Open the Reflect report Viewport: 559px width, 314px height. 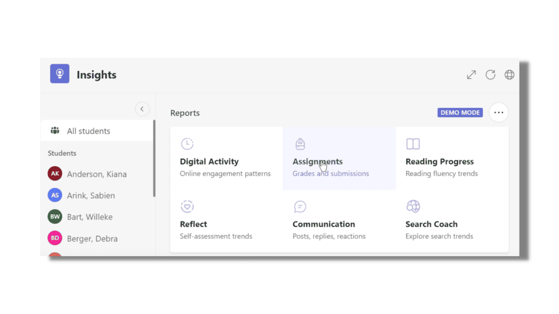[227, 221]
